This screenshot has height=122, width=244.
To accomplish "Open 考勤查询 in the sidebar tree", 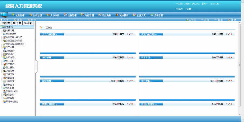I will (9, 78).
